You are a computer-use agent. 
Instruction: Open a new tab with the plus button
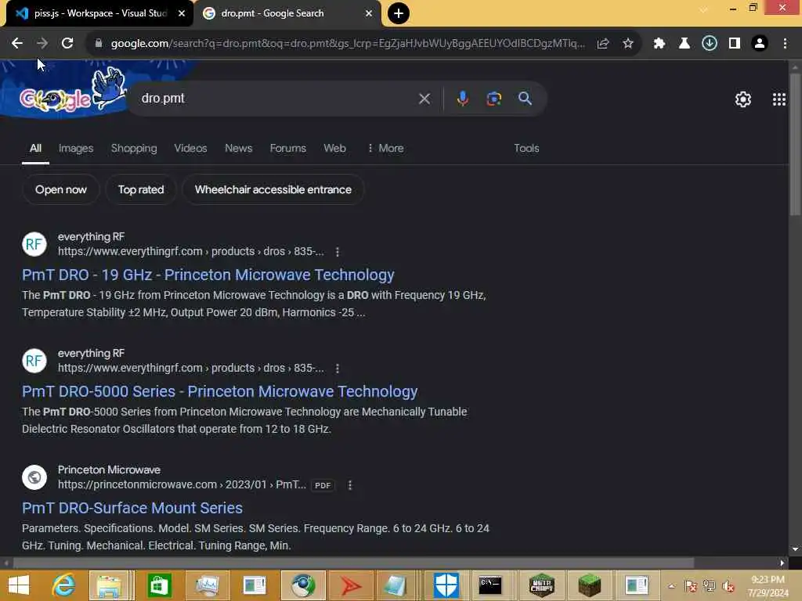click(399, 13)
